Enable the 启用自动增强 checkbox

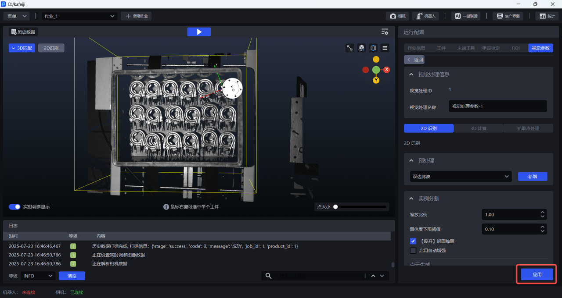413,251
